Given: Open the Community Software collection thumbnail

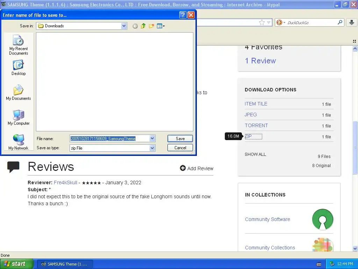Looking at the screenshot, I should (x=322, y=219).
